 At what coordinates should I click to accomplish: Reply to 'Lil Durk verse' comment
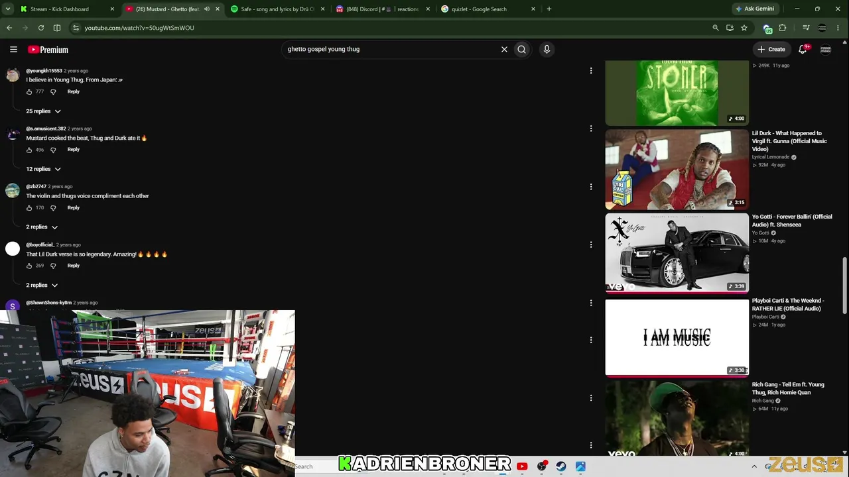73,266
